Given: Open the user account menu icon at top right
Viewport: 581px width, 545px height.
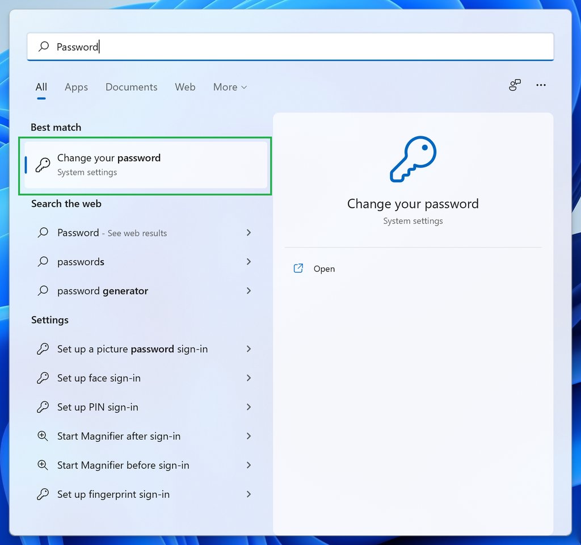Looking at the screenshot, I should (x=515, y=85).
